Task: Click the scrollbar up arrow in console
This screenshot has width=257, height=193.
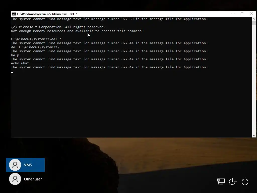Action: [x=254, y=19]
